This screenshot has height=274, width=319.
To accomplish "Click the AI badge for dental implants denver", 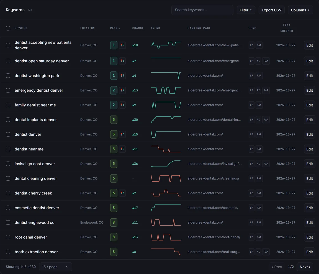I will tap(258, 120).
